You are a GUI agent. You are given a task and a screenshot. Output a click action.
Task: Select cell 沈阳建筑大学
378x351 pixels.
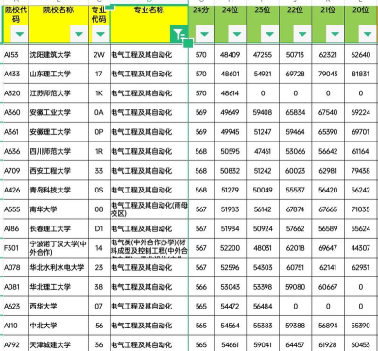(x=59, y=55)
